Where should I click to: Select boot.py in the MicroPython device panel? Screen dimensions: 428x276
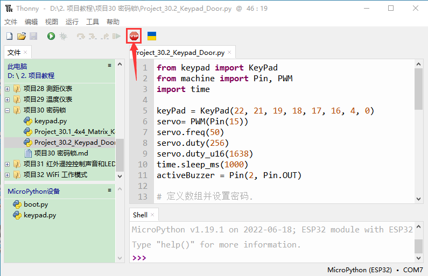pos(36,204)
